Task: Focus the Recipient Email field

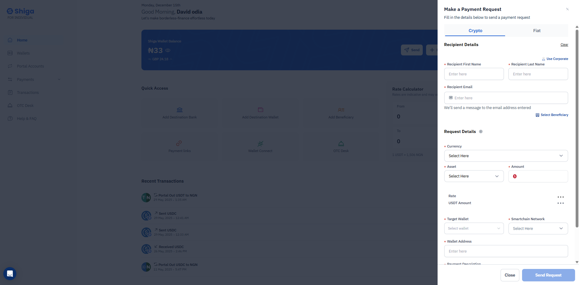Action: (x=506, y=98)
